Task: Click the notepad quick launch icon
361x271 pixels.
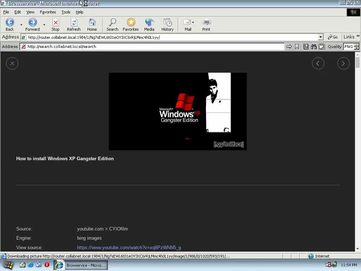Action: pos(22,265)
